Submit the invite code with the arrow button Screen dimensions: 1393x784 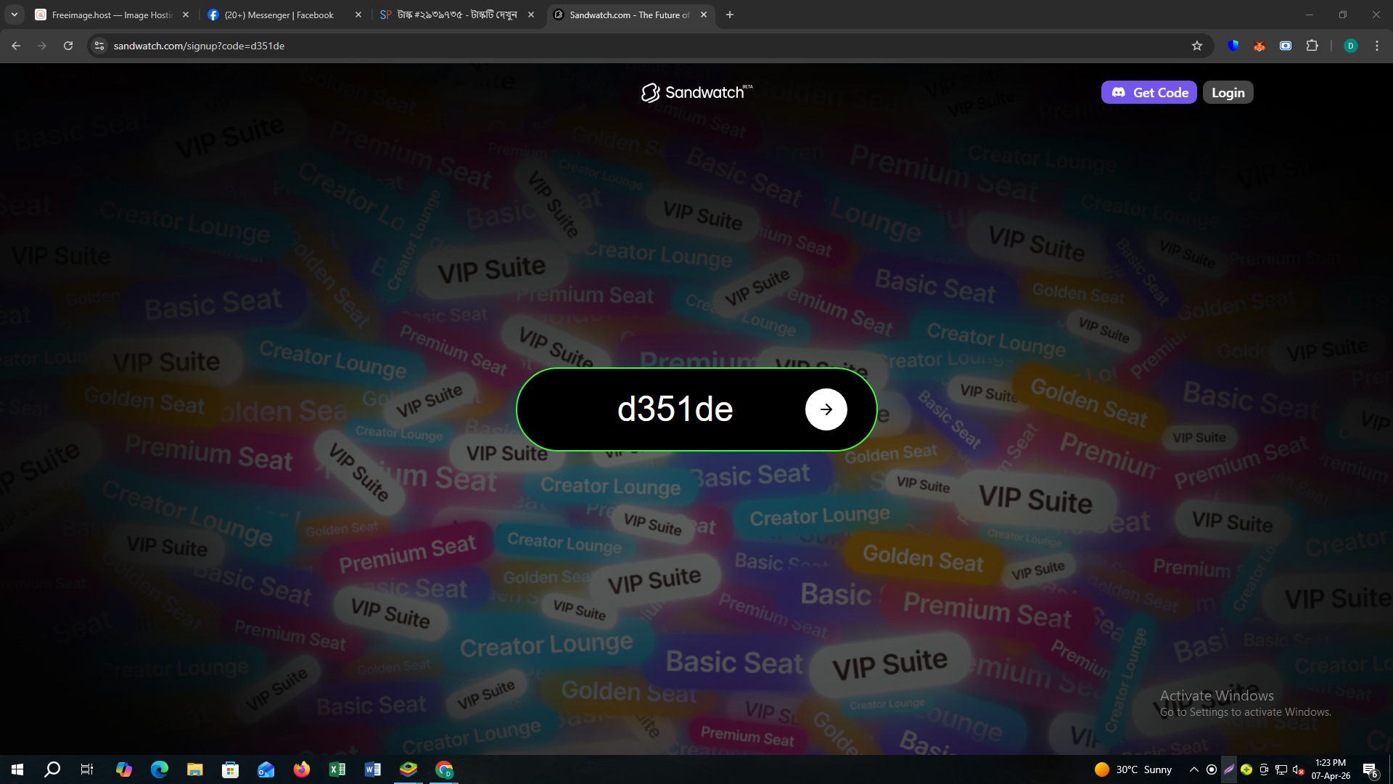pos(826,409)
